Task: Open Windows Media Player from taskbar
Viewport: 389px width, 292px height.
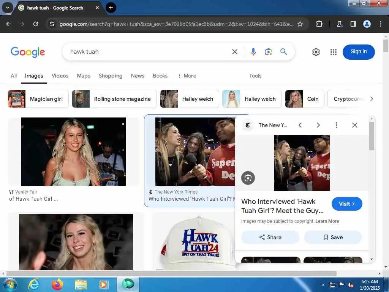Action: point(103,284)
